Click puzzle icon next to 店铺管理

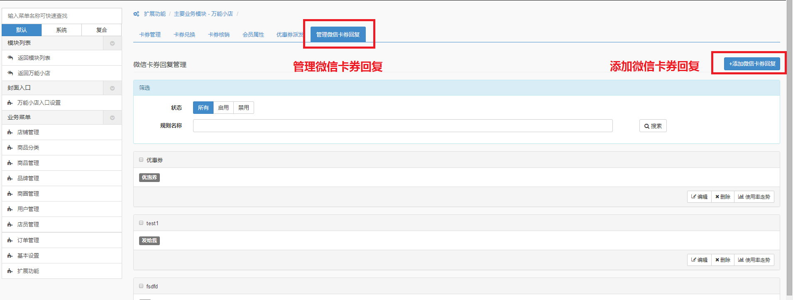pos(10,132)
